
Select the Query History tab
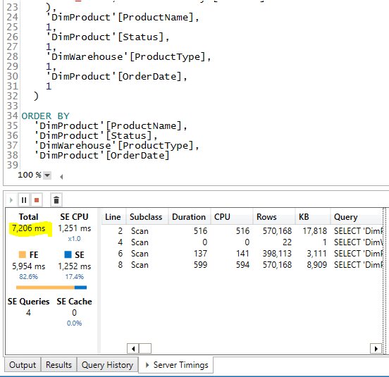pyautogui.click(x=107, y=365)
